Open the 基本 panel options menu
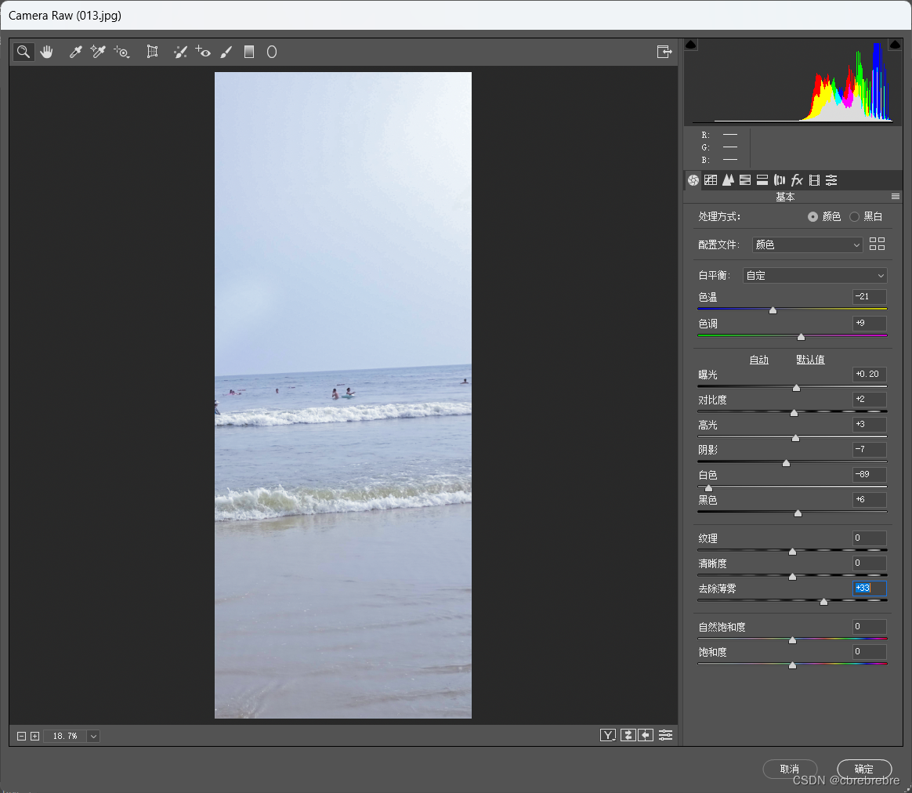The width and height of the screenshot is (912, 793). [x=895, y=197]
